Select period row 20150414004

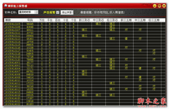(84, 68)
